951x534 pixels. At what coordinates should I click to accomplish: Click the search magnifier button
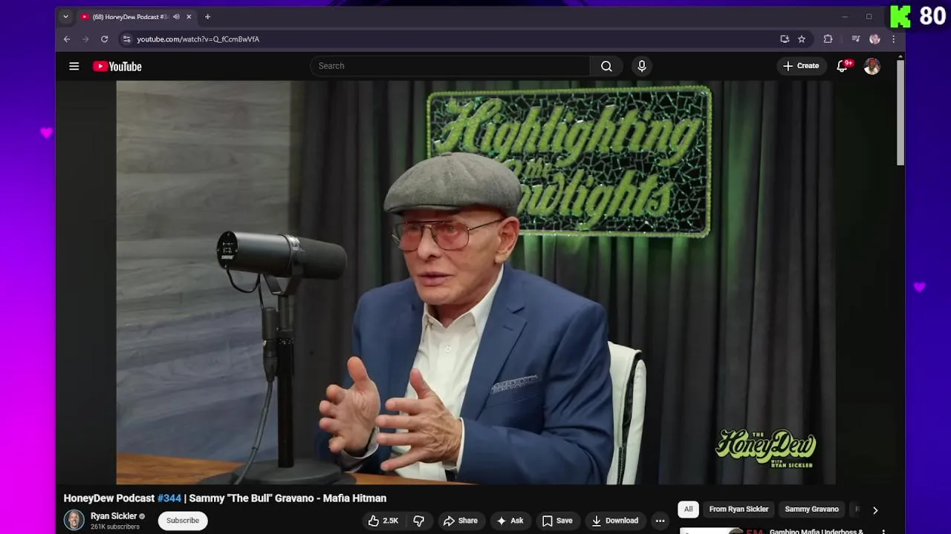(606, 66)
